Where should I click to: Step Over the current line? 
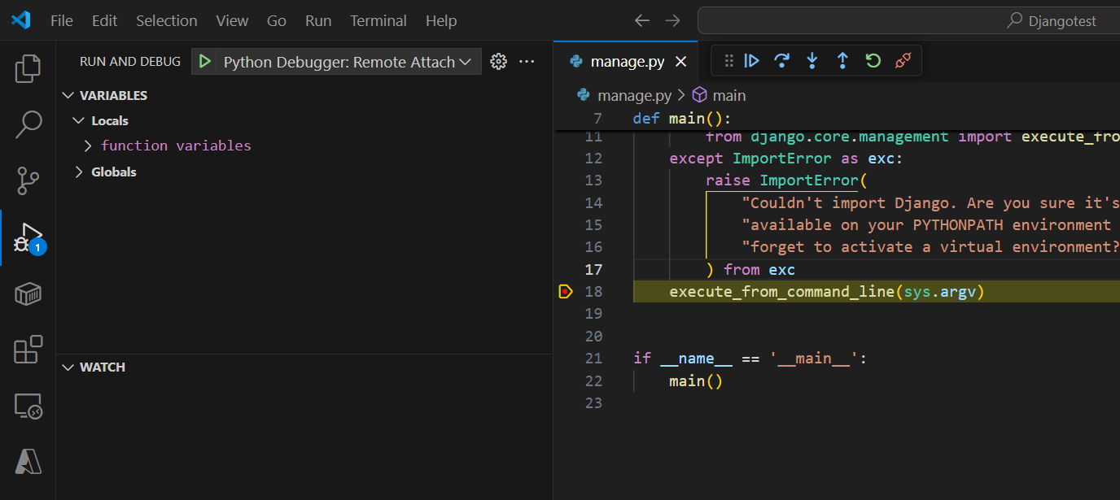point(782,60)
